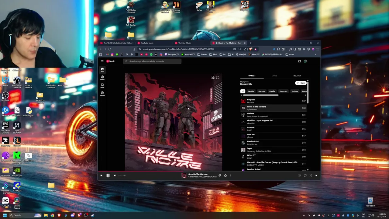Image resolution: width=389 pixels, height=219 pixels.
Task: Bookmark this page from address bar
Action: [134, 49]
